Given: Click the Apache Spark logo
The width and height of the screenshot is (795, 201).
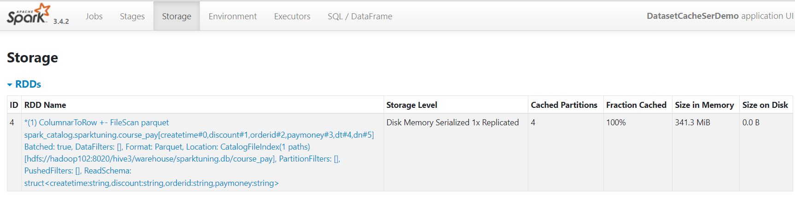Looking at the screenshot, I should click(x=28, y=14).
